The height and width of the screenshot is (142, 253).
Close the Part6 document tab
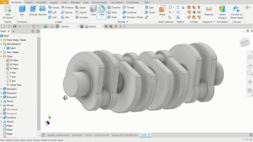(x=149, y=135)
